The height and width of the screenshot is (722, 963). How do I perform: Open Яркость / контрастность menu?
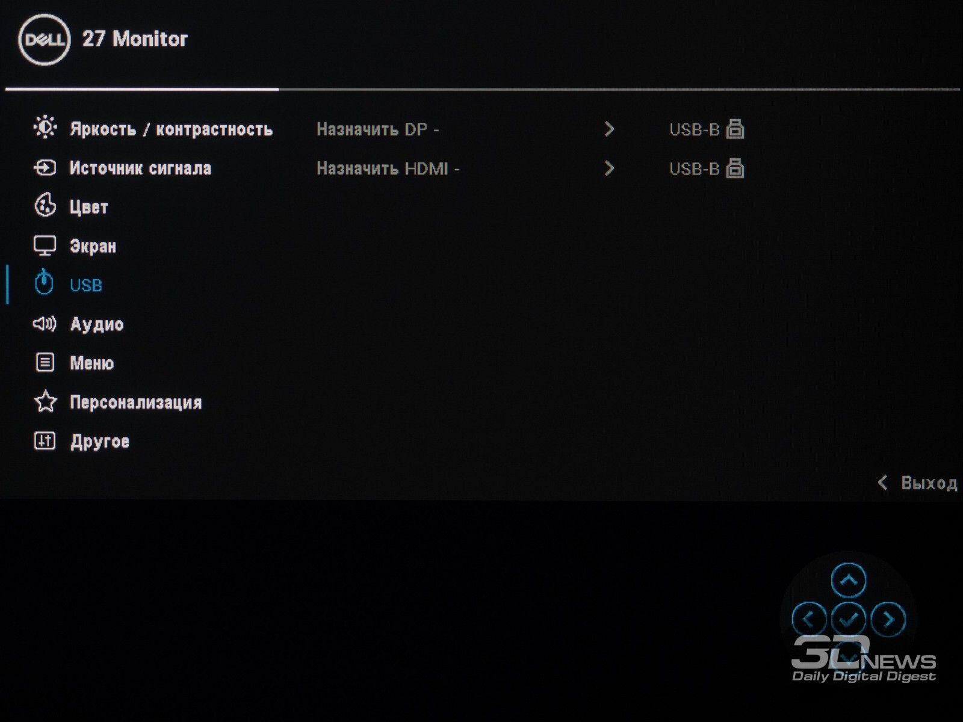pyautogui.click(x=171, y=129)
